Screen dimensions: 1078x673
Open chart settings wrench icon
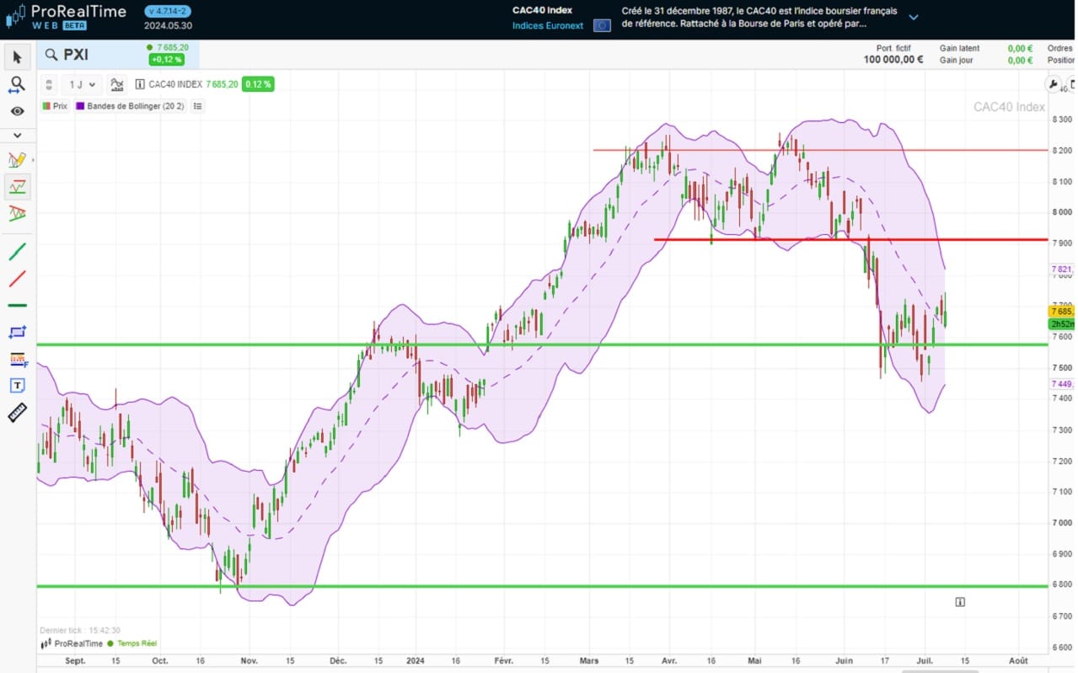point(1054,84)
